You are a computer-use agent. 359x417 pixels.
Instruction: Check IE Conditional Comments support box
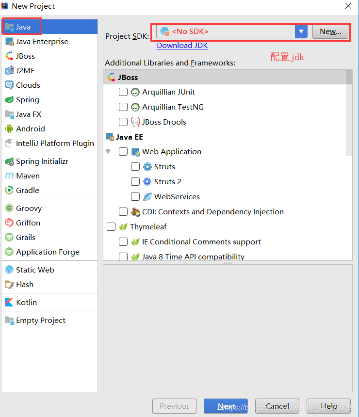[x=123, y=242]
